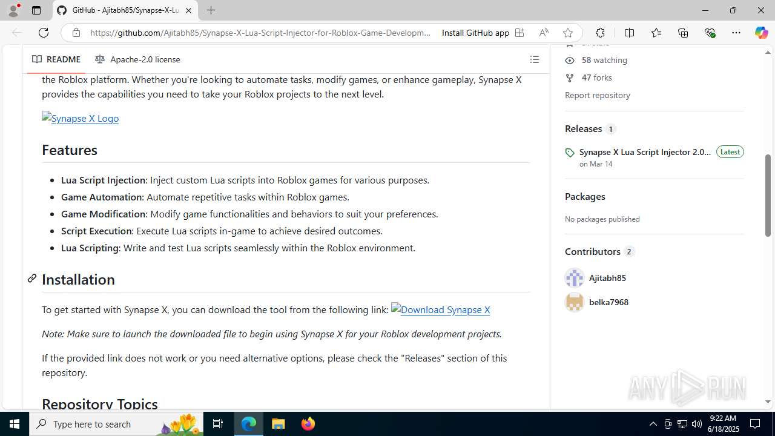Toggle Split screen view
The height and width of the screenshot is (436, 775).
(x=629, y=33)
